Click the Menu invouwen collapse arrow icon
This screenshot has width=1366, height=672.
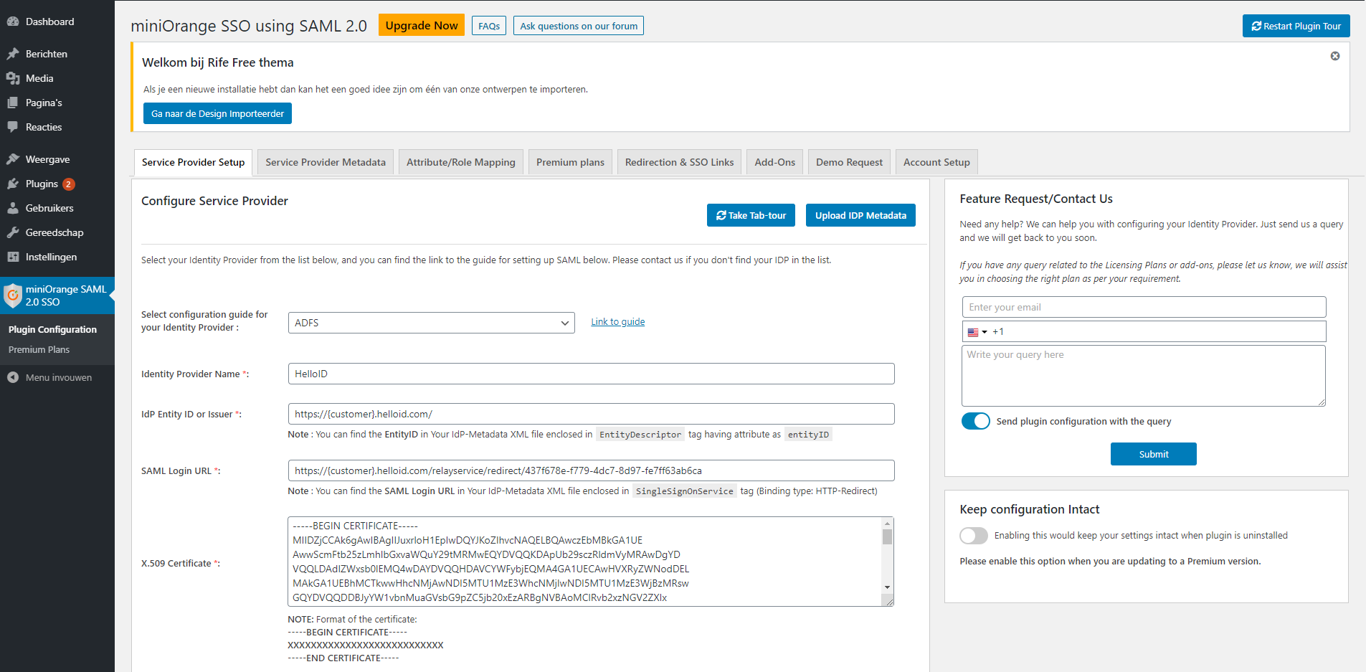click(13, 377)
